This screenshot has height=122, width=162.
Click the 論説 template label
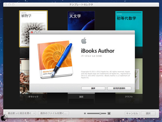(81, 97)
